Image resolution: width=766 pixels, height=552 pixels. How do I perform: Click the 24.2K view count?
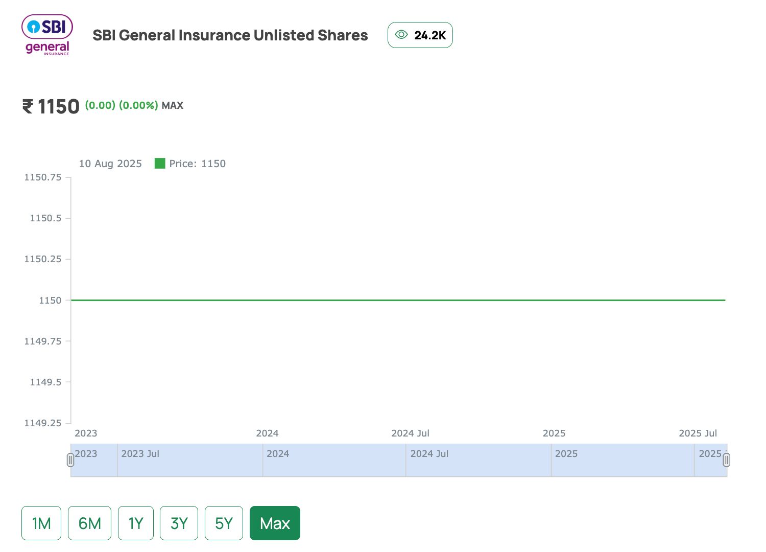(430, 35)
